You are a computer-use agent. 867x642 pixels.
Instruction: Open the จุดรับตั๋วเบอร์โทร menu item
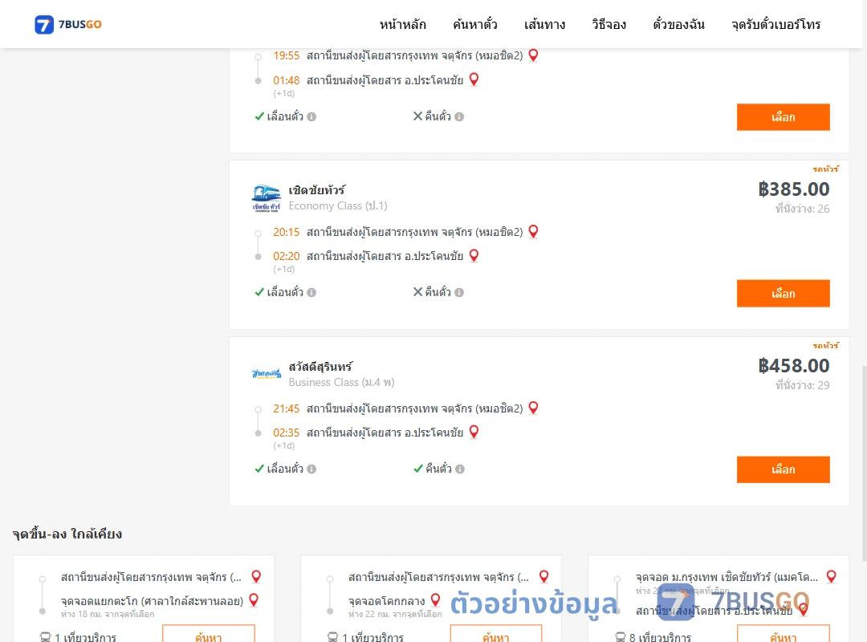(x=775, y=24)
